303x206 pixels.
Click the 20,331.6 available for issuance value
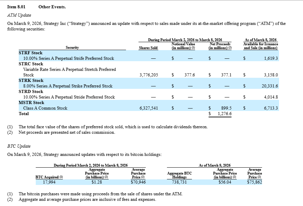[x=269, y=86]
